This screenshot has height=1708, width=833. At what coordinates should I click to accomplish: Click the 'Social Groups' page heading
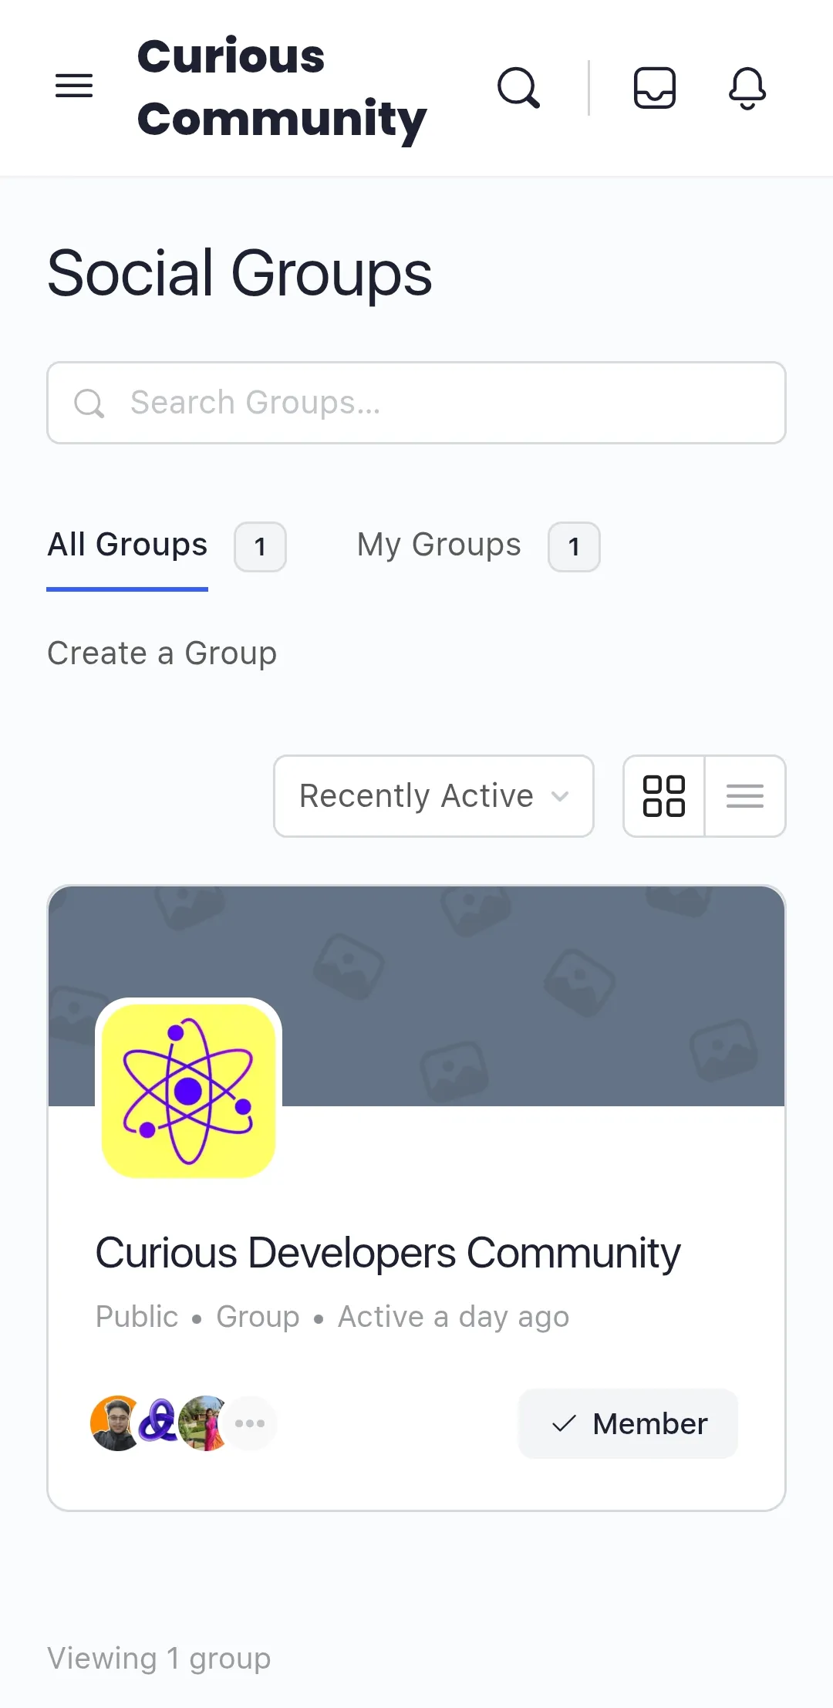[239, 273]
